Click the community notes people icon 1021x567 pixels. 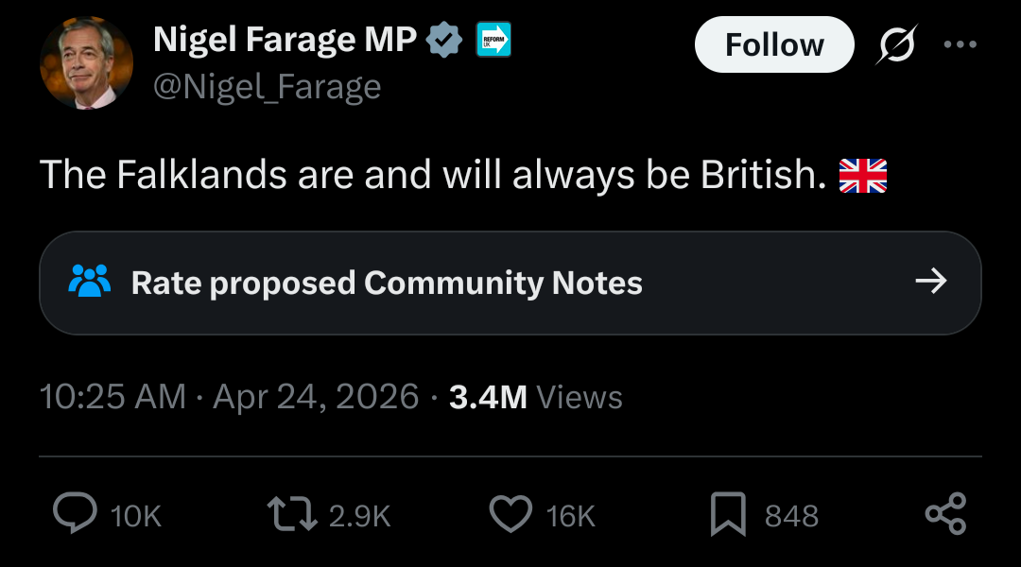(90, 281)
